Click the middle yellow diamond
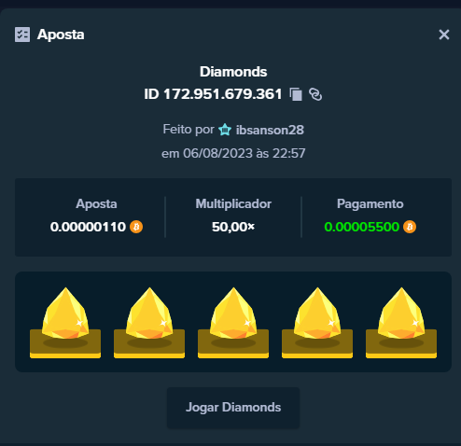The image size is (461, 446). 233,314
